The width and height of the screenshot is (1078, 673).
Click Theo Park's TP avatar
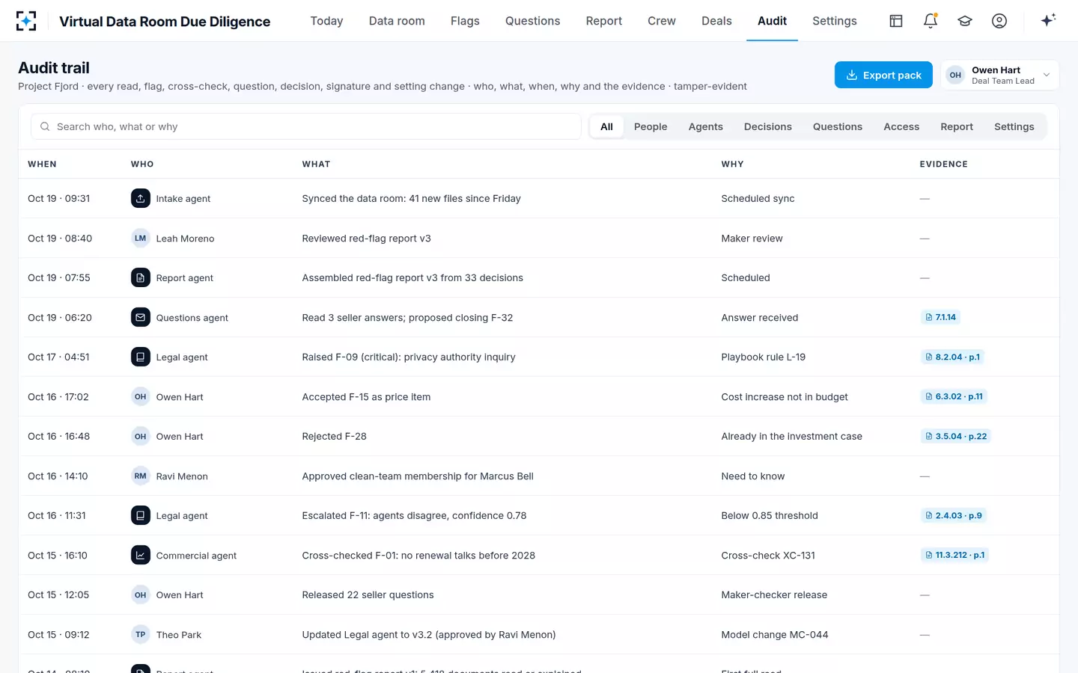pos(141,634)
